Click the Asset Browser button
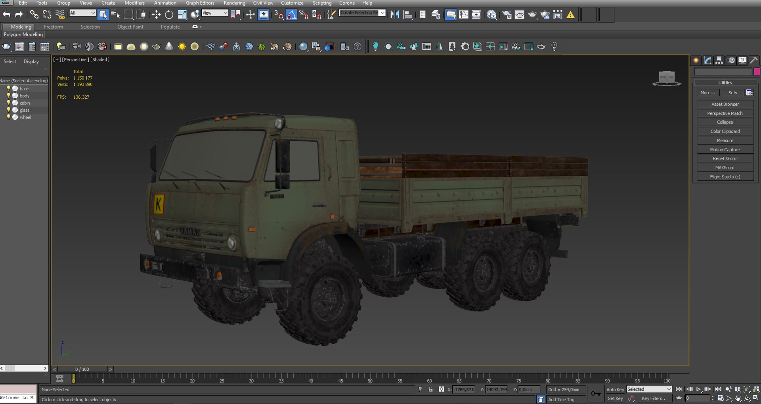Screen dimensions: 761x404 pos(725,104)
